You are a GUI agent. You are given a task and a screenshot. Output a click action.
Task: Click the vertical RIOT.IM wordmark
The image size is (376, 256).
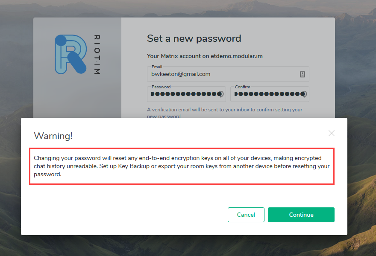(x=97, y=55)
